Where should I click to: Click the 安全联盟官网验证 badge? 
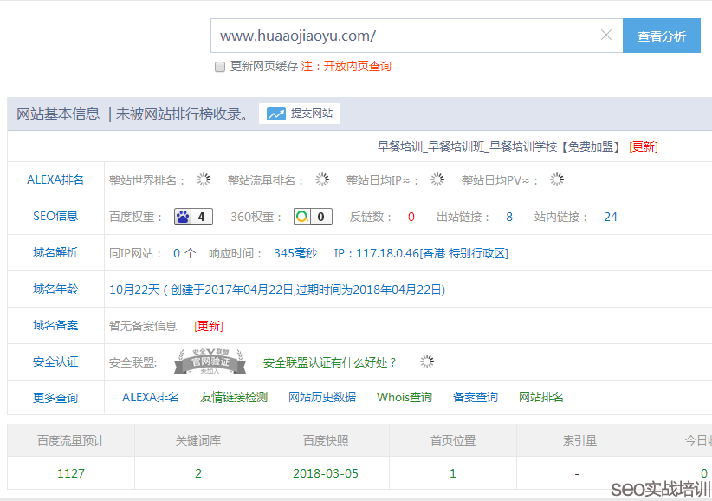pyautogui.click(x=210, y=358)
